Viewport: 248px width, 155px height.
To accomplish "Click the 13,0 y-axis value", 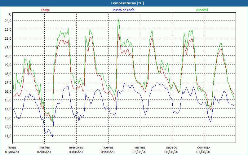I will 8,118.
